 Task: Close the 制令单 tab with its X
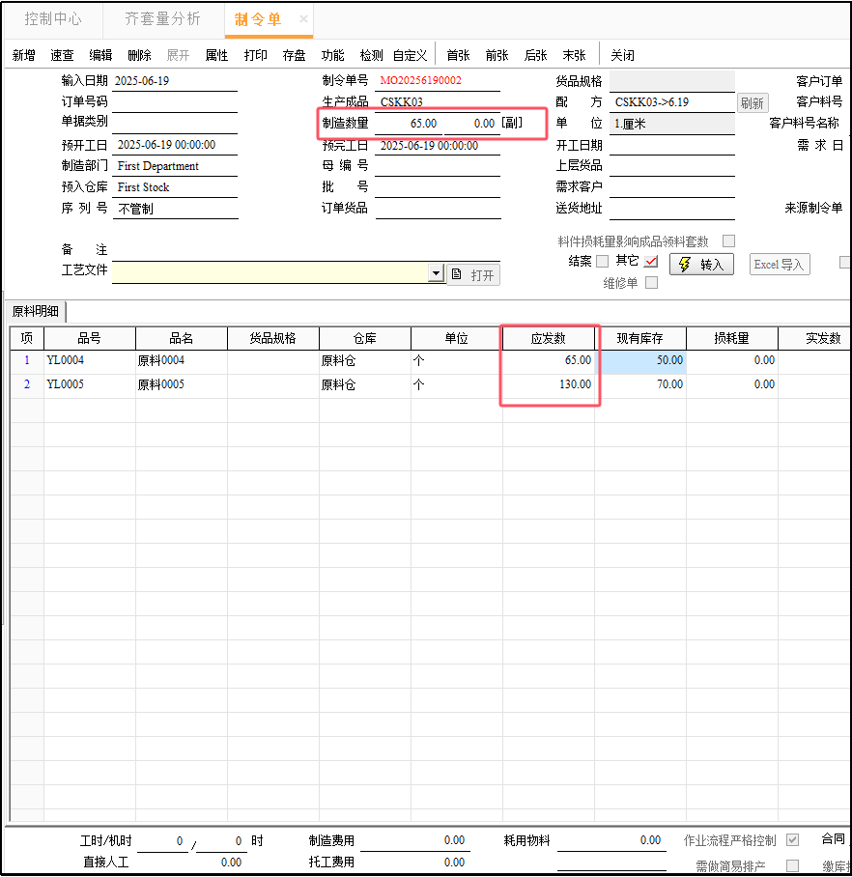click(x=303, y=19)
